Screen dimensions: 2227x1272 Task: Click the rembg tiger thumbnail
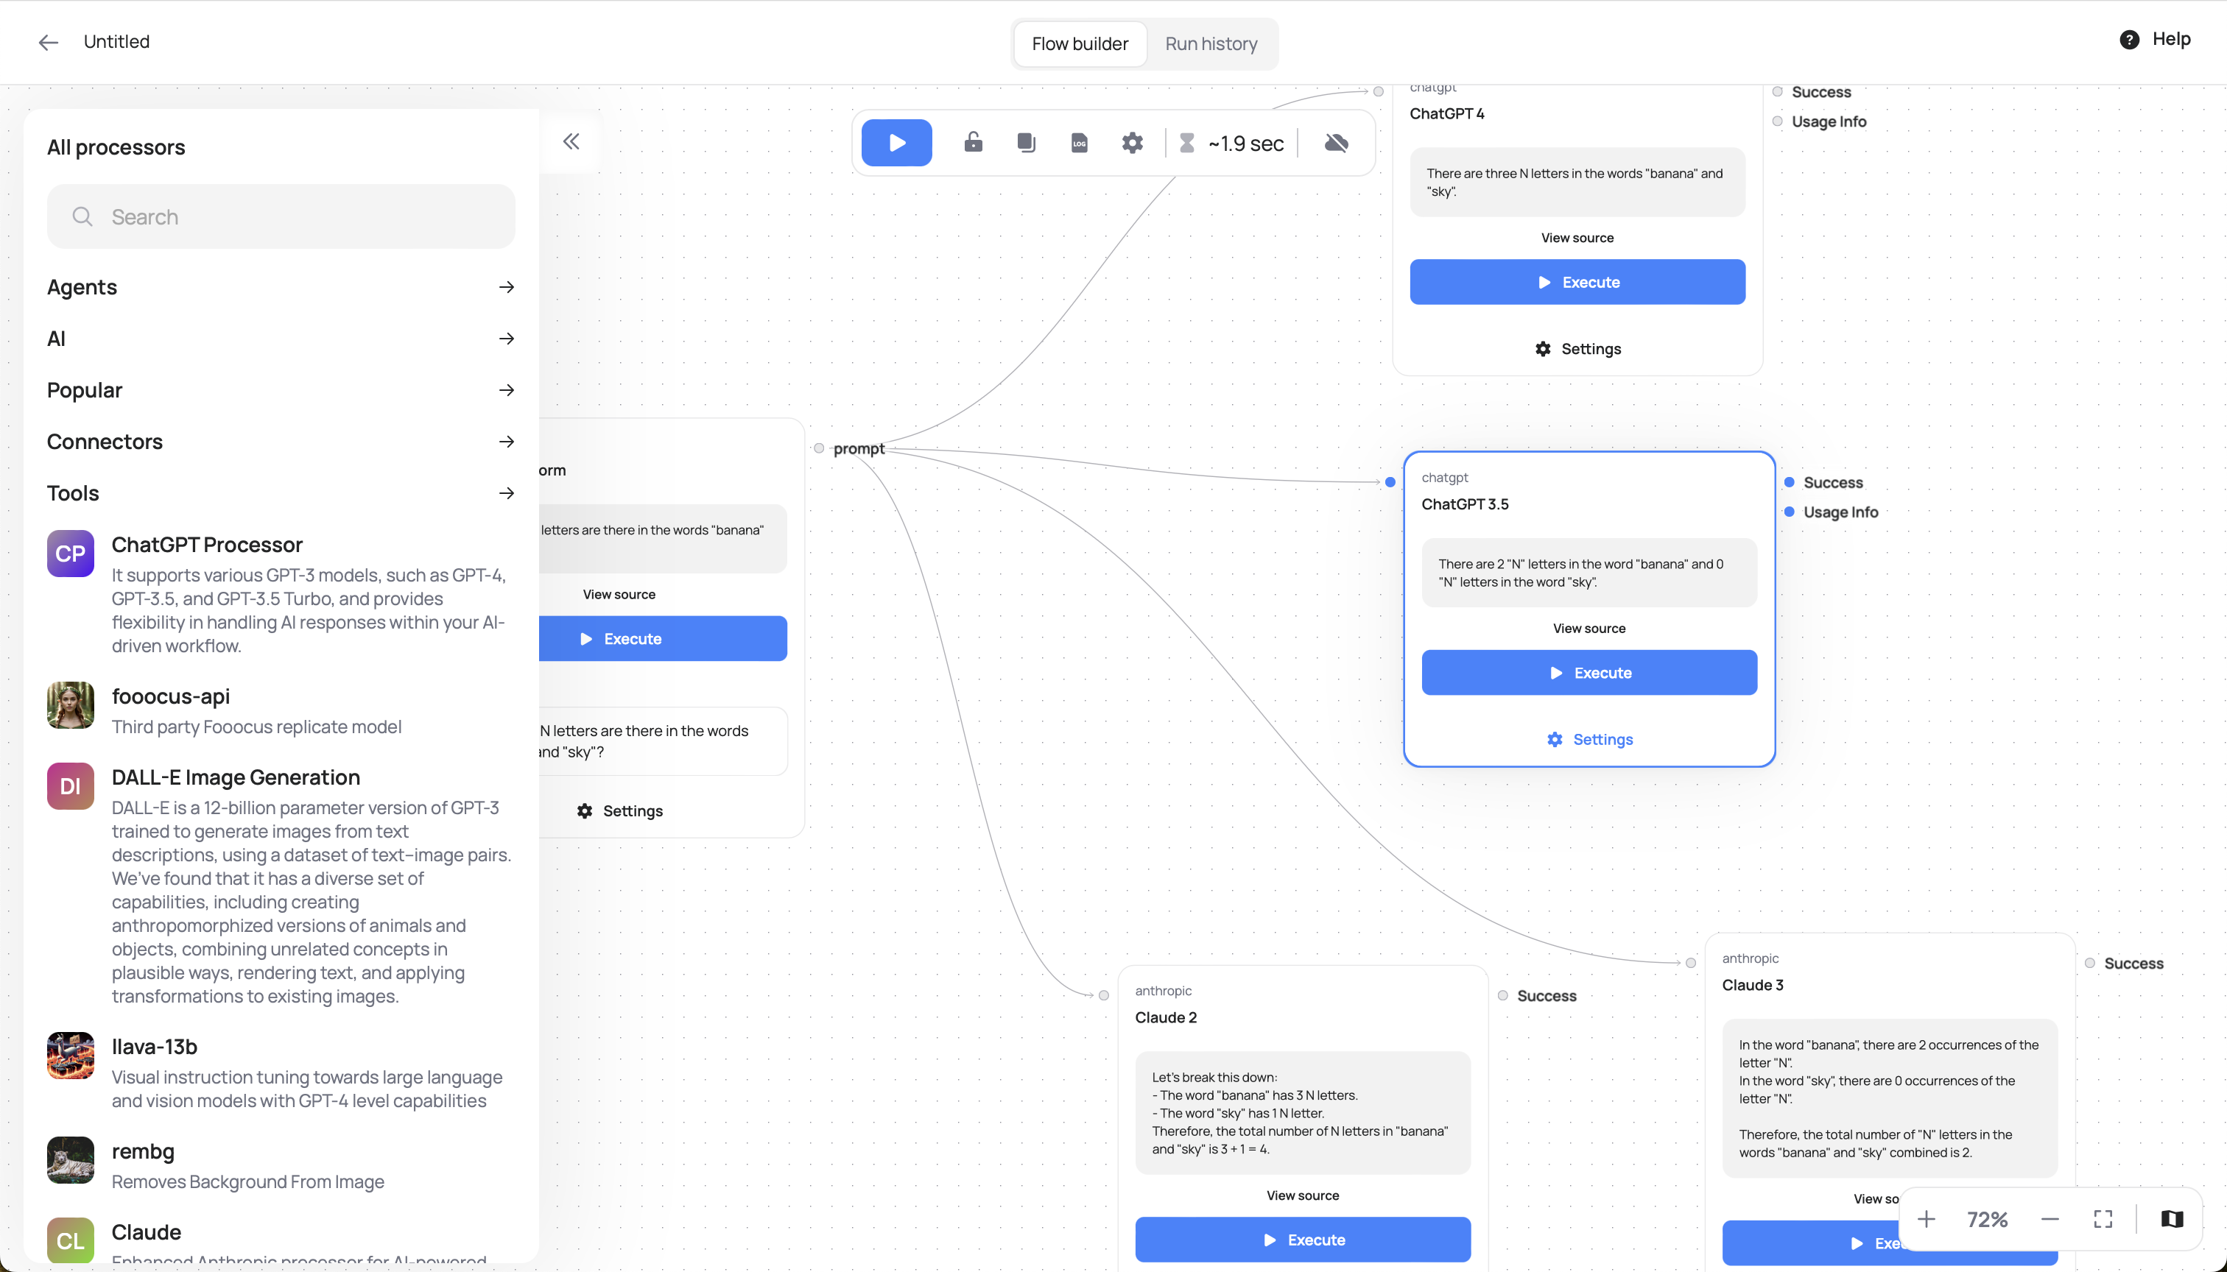pyautogui.click(x=70, y=1160)
